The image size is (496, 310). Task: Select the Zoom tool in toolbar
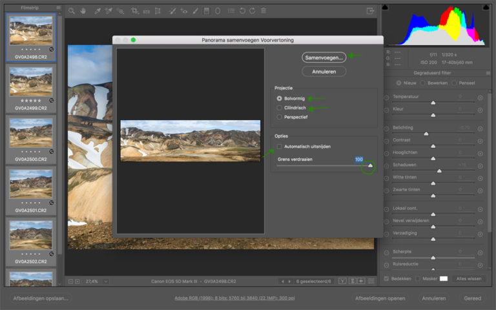tap(72, 11)
